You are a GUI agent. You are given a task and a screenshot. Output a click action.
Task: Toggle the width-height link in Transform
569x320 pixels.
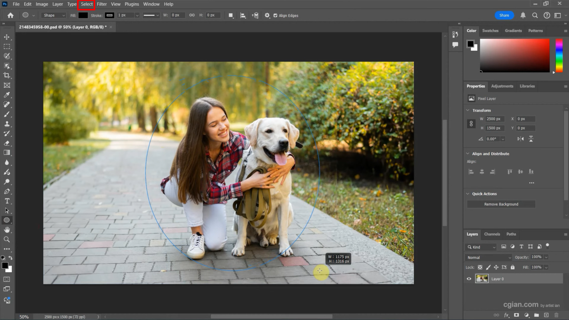[471, 123]
